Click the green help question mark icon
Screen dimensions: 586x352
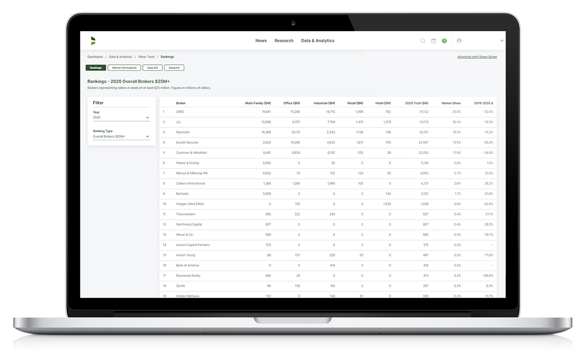444,41
